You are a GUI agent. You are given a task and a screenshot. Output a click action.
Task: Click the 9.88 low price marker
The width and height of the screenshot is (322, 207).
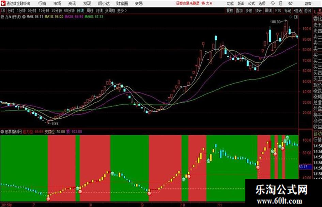point(55,124)
